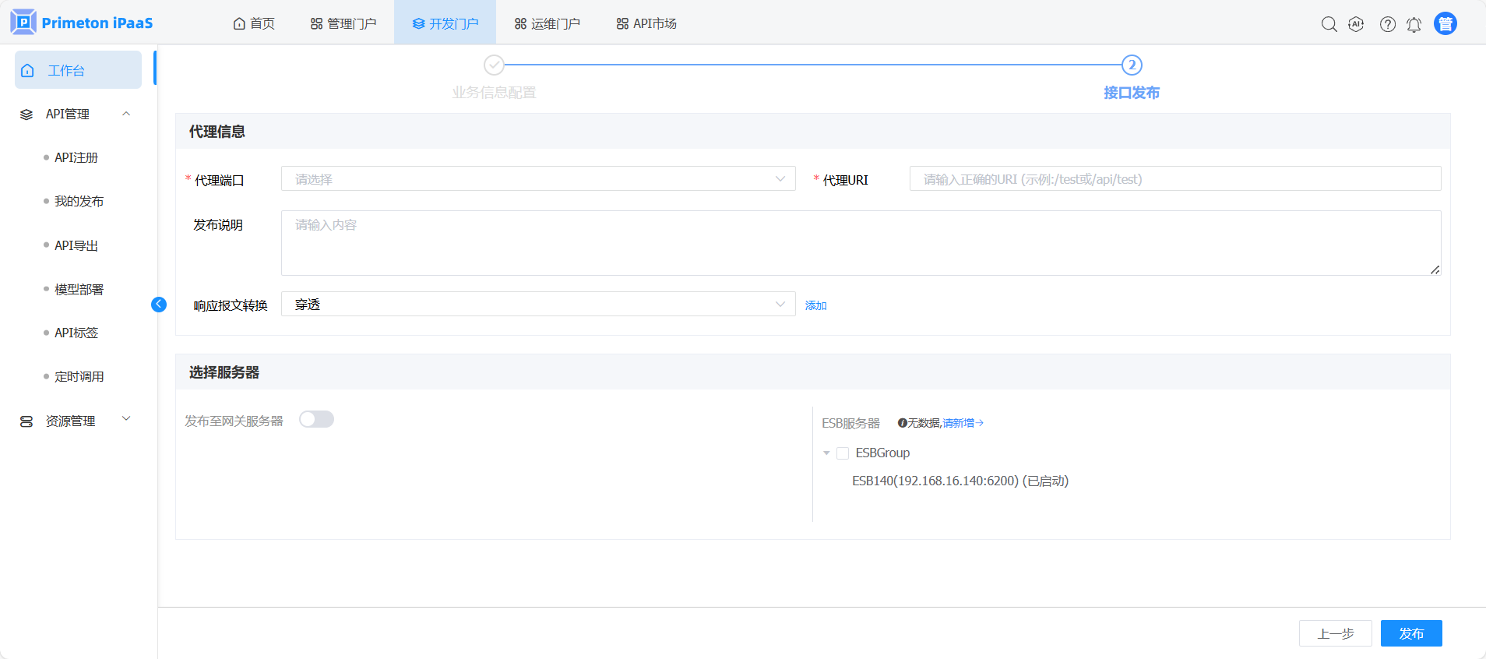Image resolution: width=1486 pixels, height=659 pixels.
Task: Open the 响应报文转换 dropdown
Action: point(537,305)
